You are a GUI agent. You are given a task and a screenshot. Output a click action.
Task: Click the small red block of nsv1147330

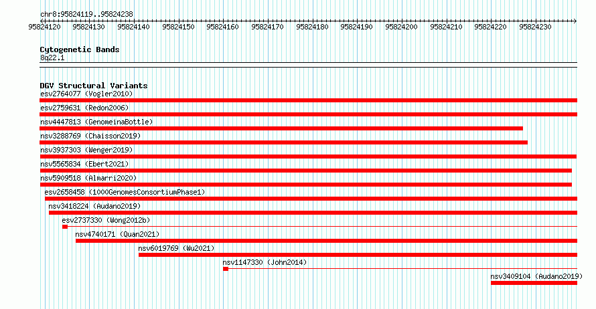226,269
